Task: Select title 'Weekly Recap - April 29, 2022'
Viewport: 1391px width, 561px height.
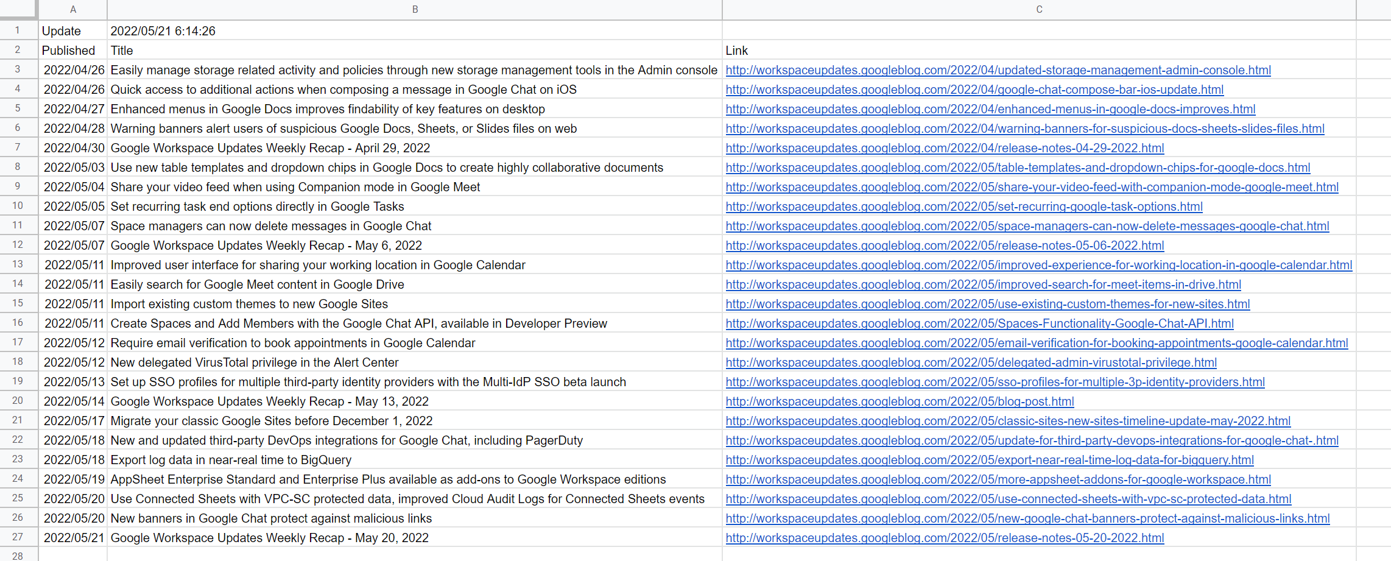Action: click(415, 147)
